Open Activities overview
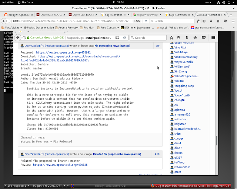The image size is (237, 189). click(8, 3)
